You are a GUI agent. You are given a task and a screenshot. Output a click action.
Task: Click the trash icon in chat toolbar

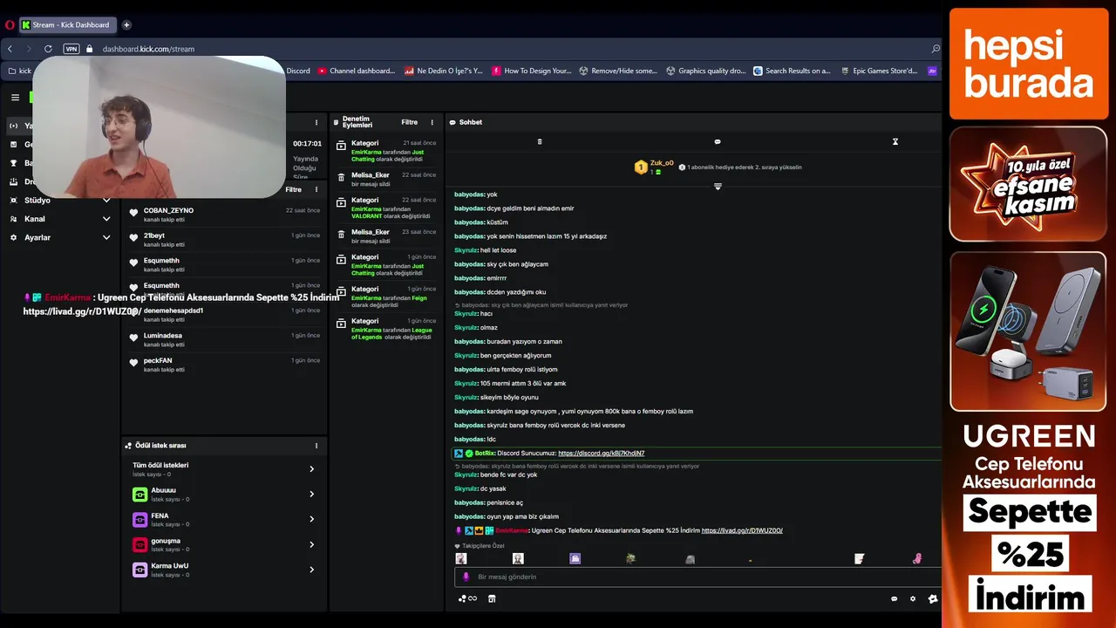click(x=540, y=141)
